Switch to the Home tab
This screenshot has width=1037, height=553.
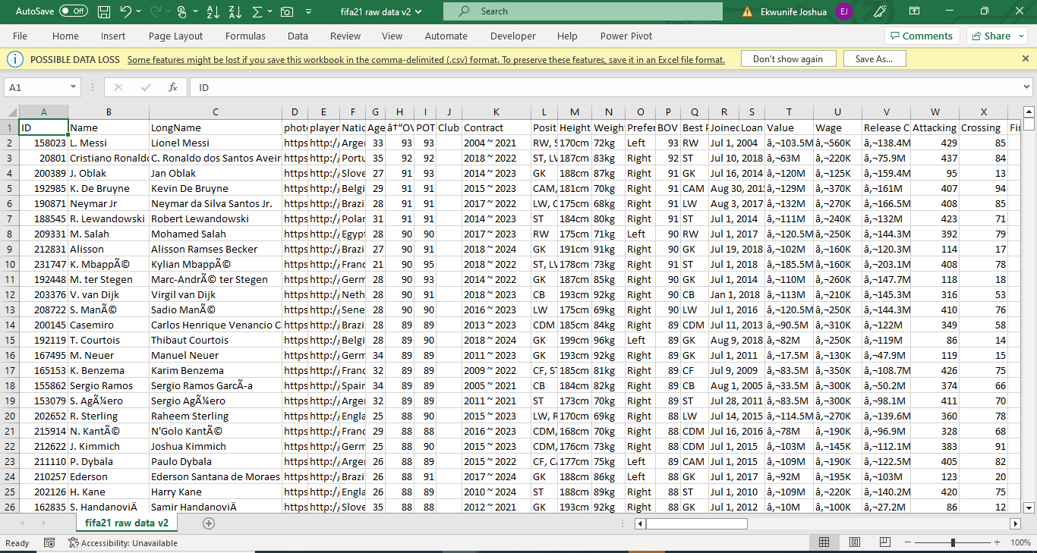65,36
